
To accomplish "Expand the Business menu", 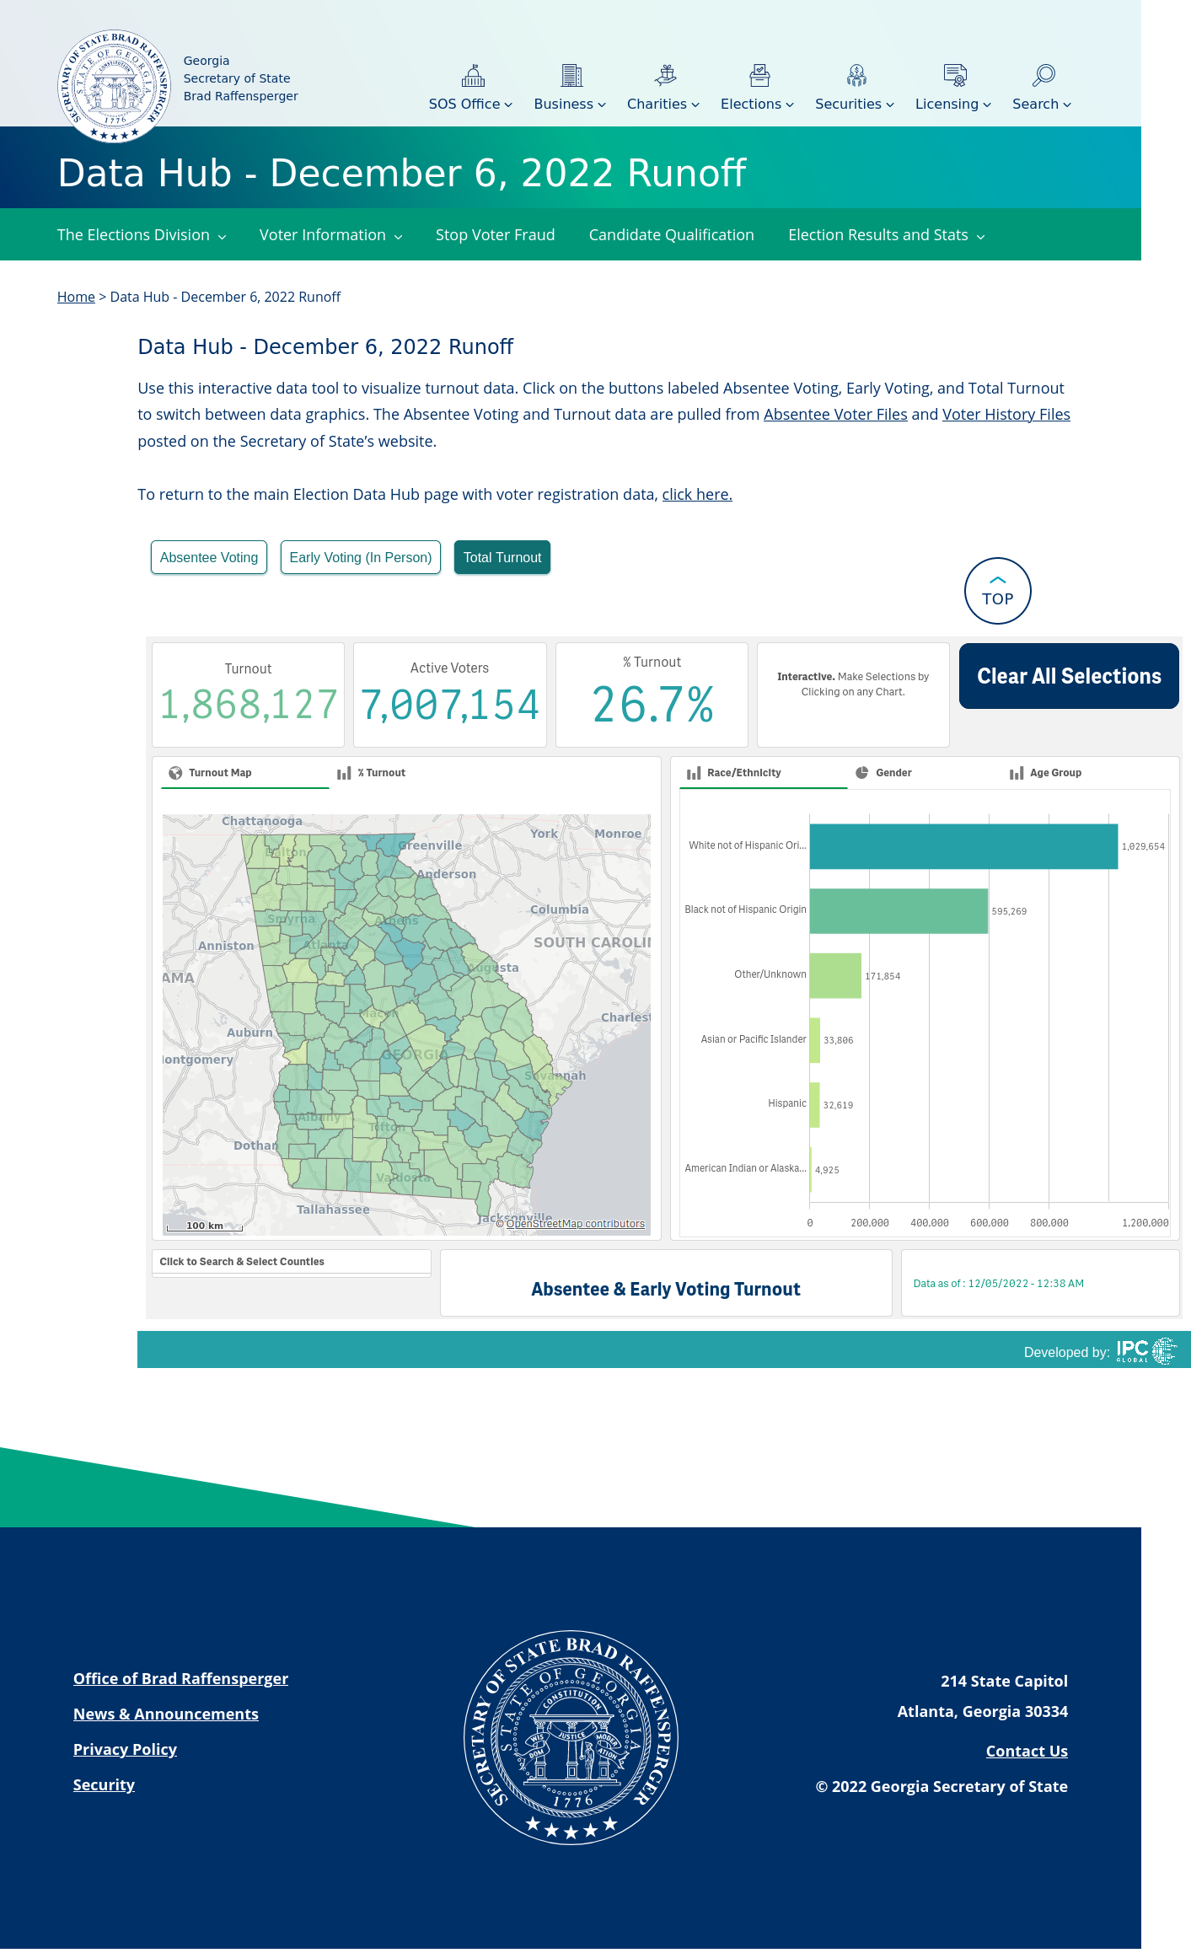I will point(570,104).
